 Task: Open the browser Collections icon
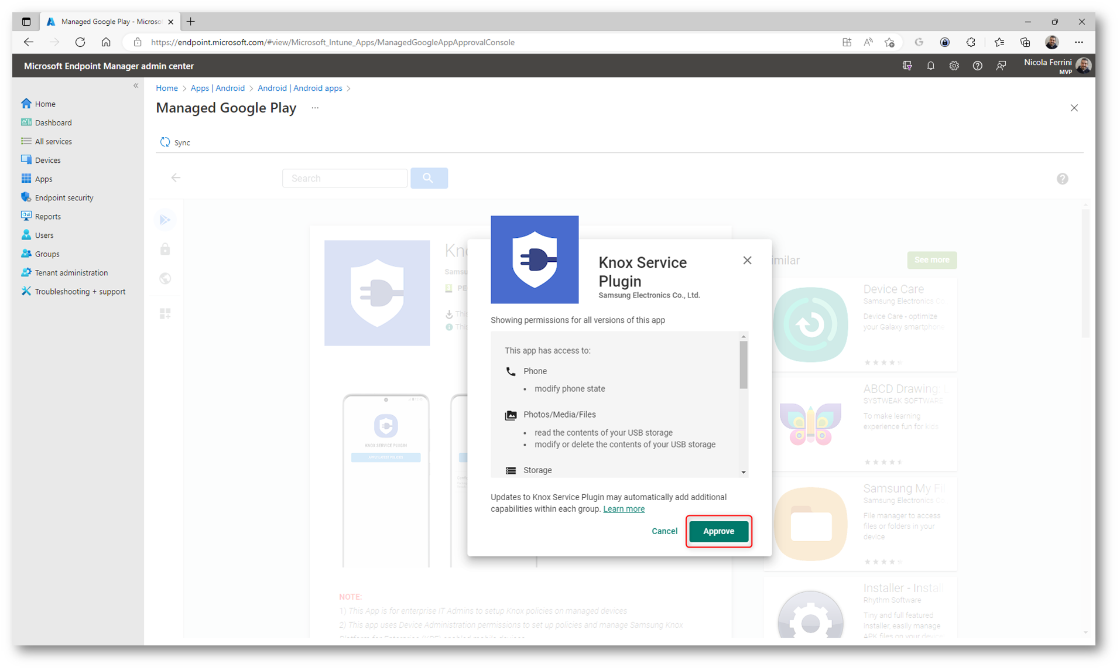click(x=1025, y=42)
